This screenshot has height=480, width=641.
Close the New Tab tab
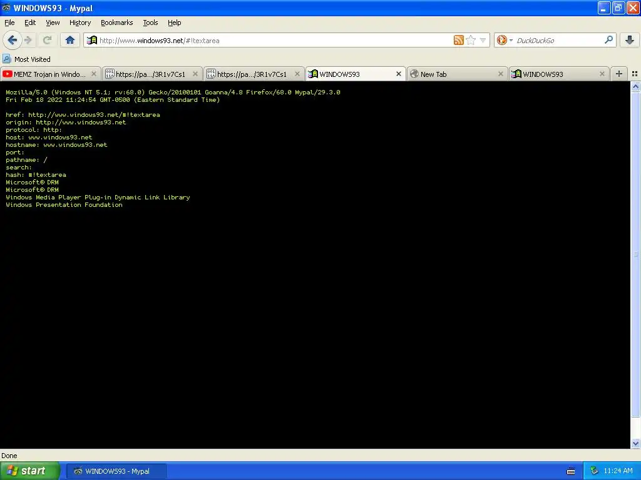[500, 74]
